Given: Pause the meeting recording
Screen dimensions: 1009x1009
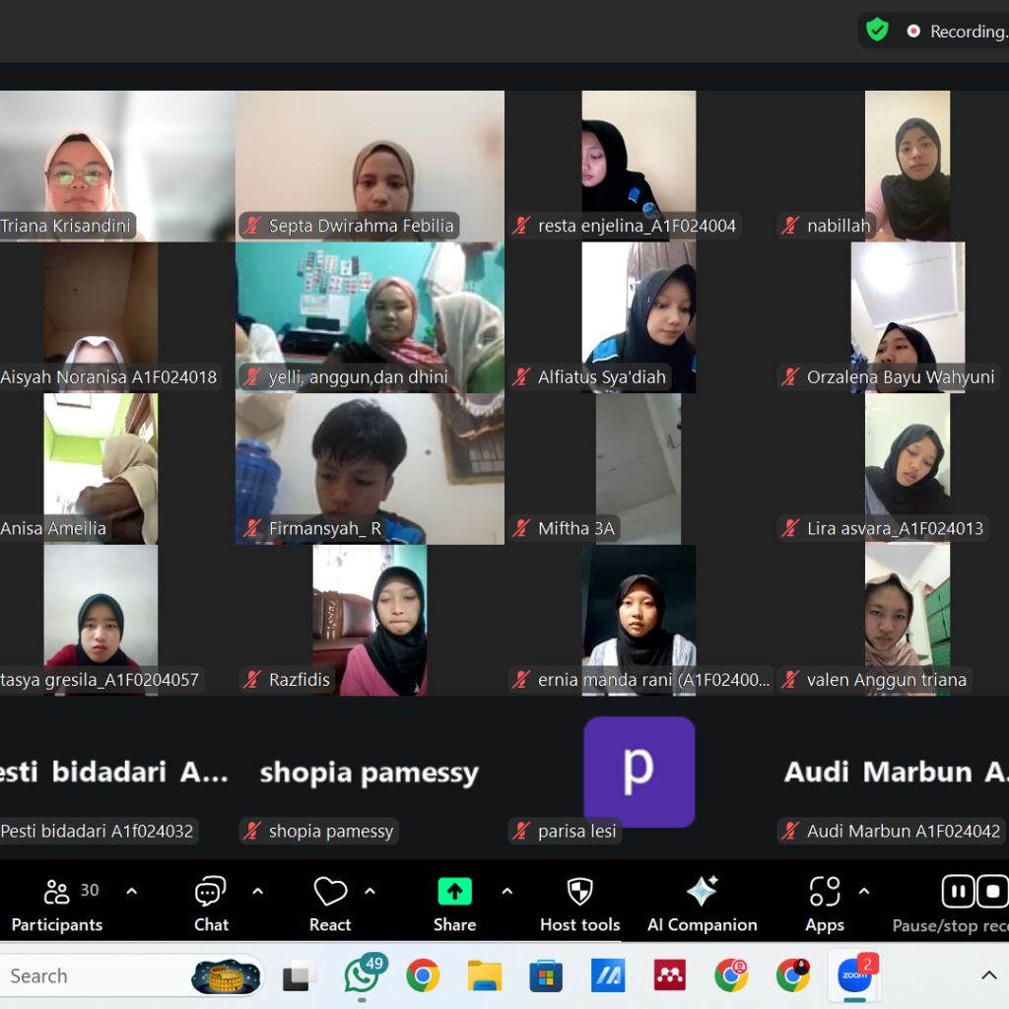Looking at the screenshot, I should coord(958,892).
